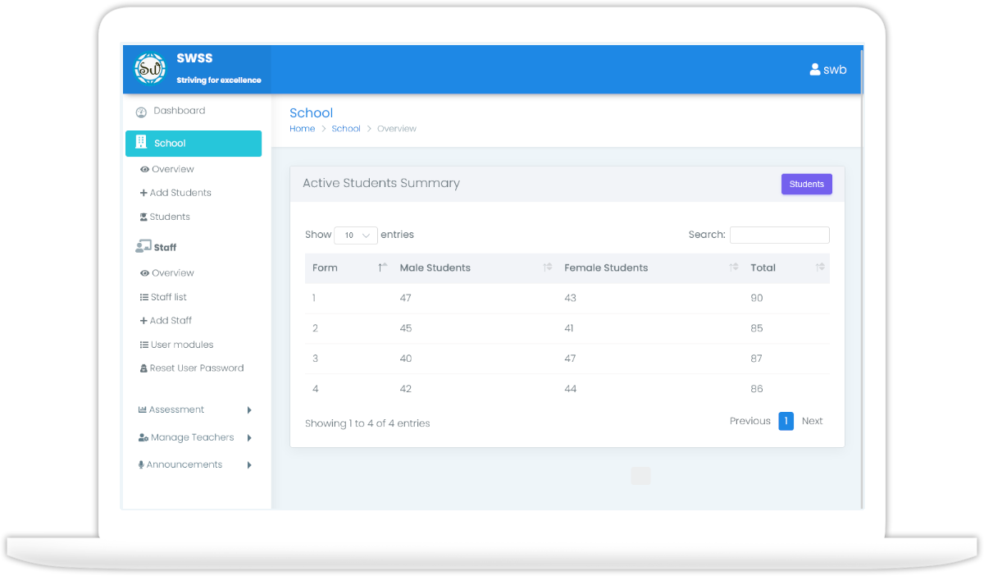
Task: Click the lock icon for Reset User Password
Action: [x=143, y=368]
